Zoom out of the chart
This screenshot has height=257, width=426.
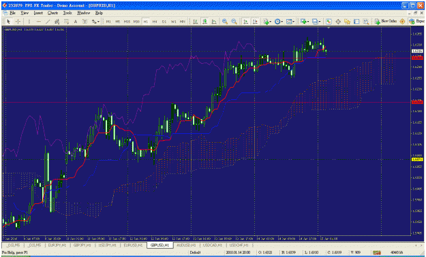point(234,22)
